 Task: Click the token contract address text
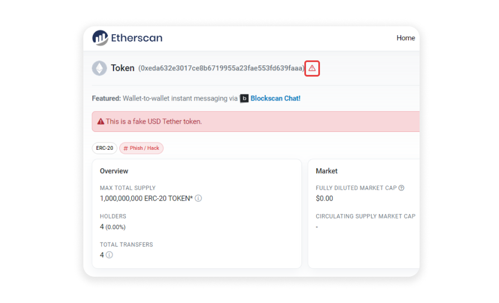pyautogui.click(x=222, y=68)
